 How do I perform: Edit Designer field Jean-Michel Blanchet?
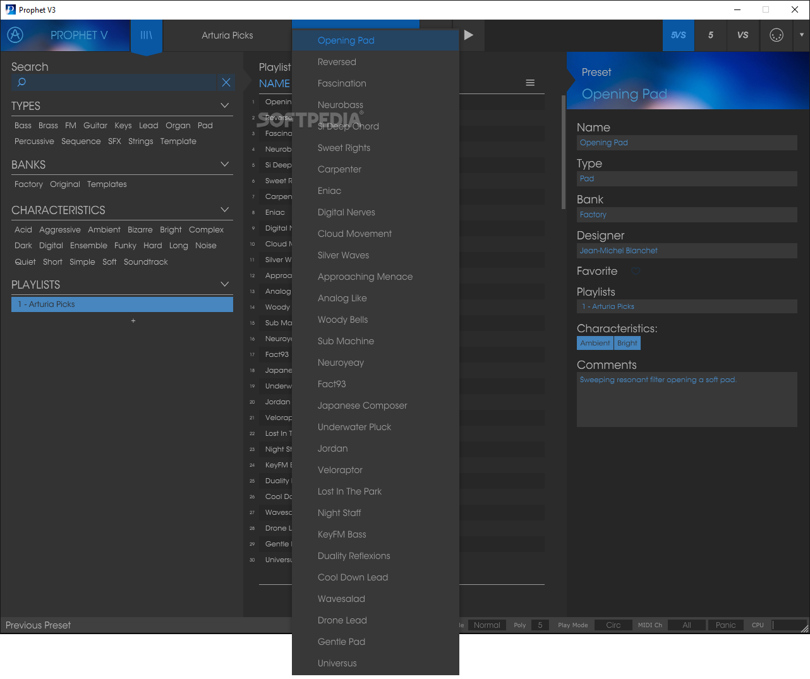[687, 251]
